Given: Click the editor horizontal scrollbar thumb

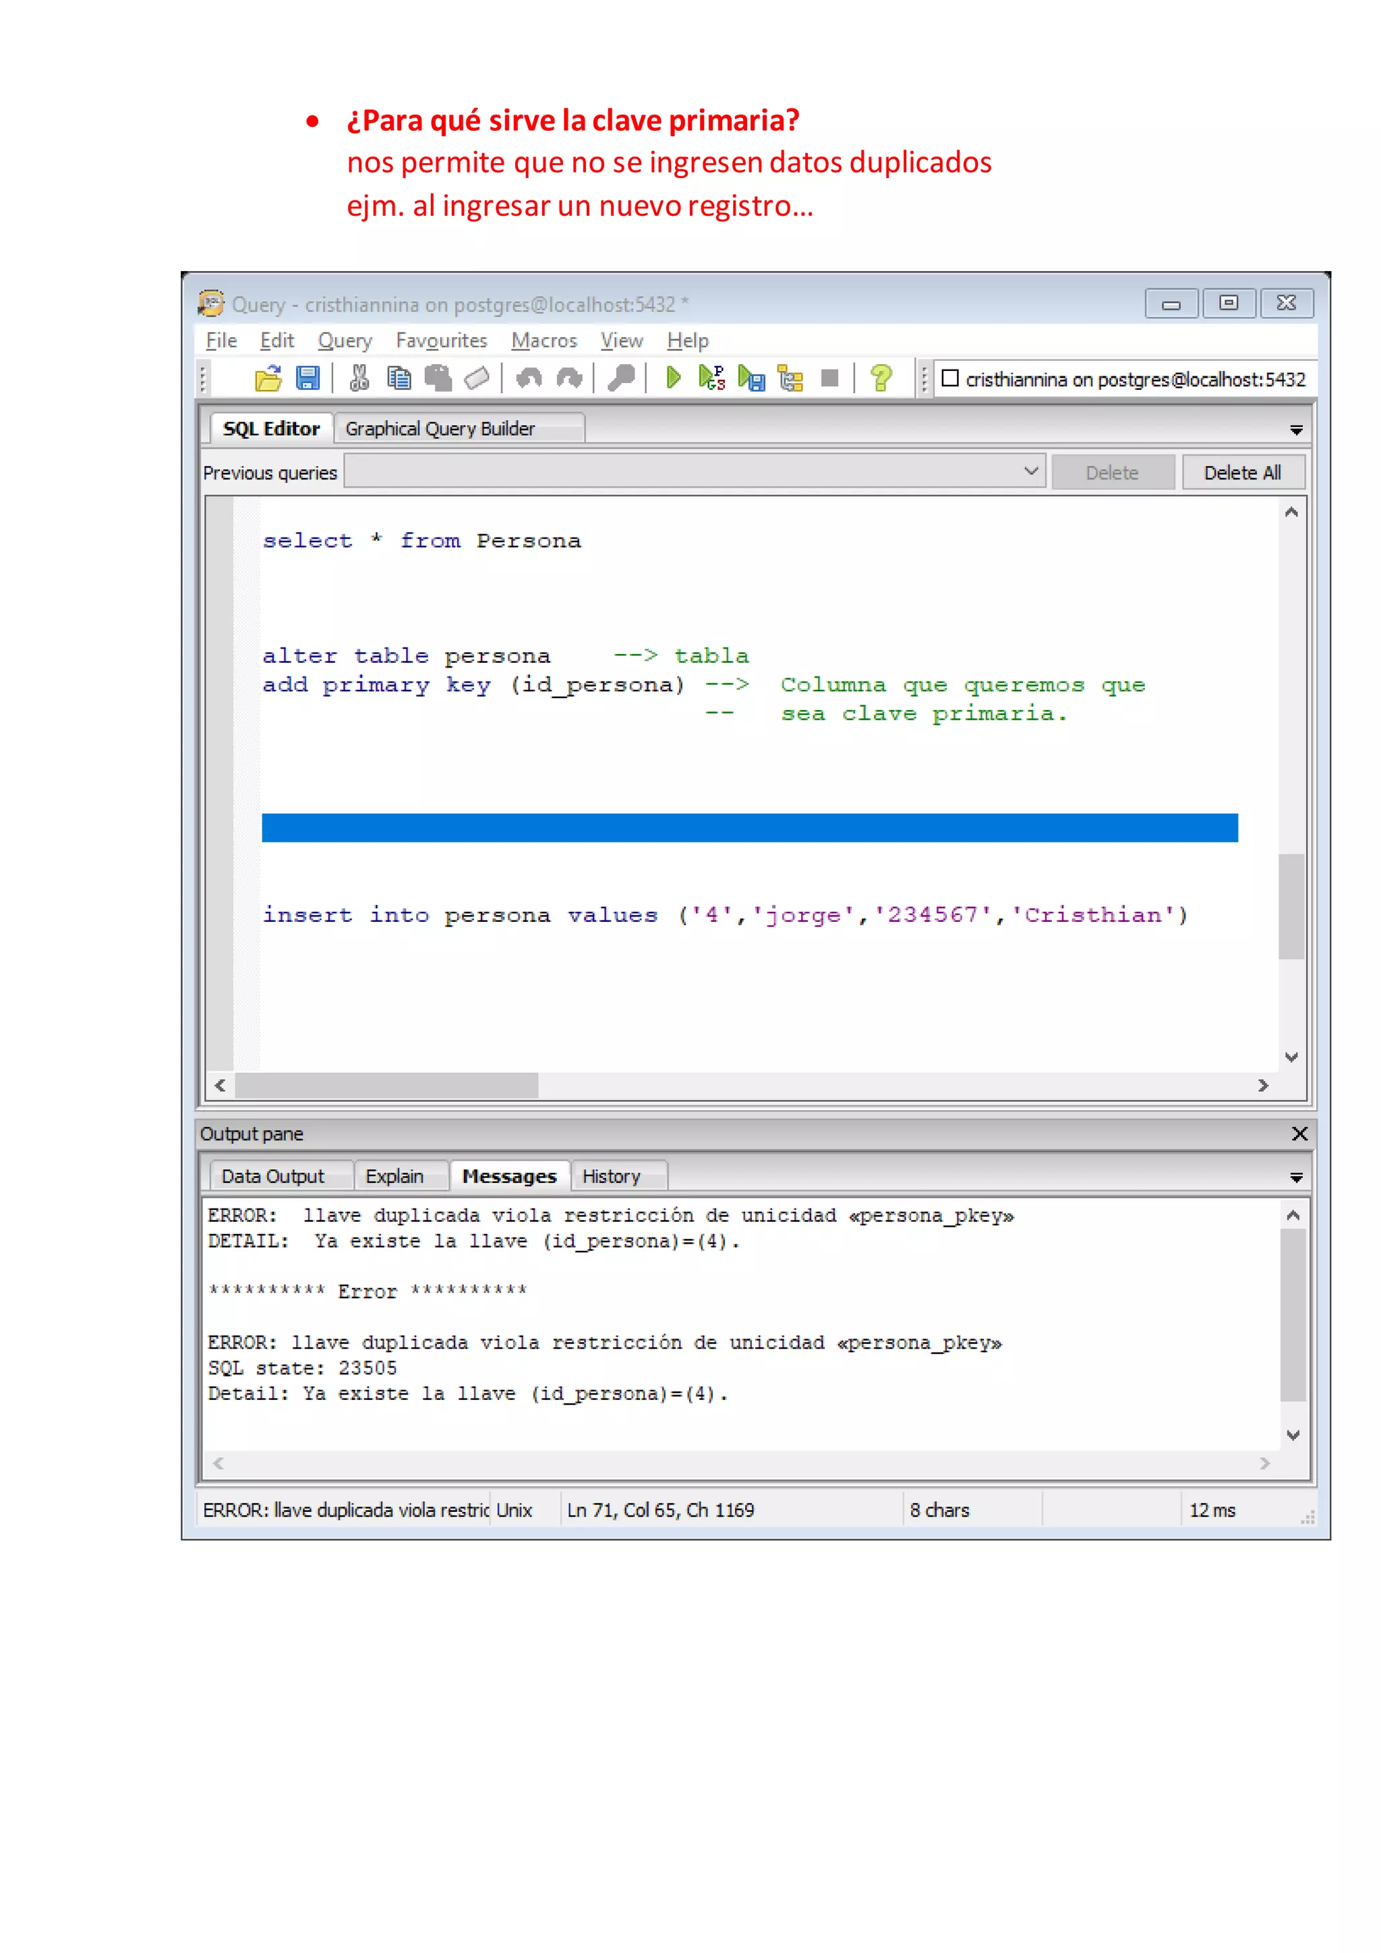Looking at the screenshot, I should coord(387,1085).
